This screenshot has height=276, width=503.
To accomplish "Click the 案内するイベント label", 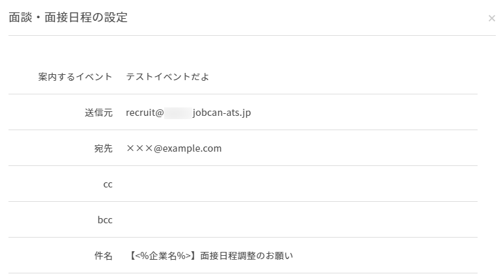I will (x=75, y=77).
